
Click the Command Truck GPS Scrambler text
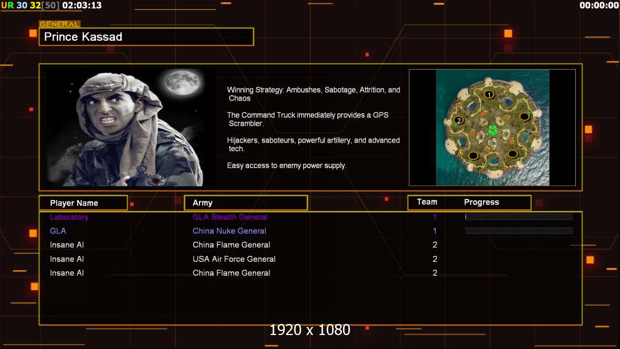(x=308, y=119)
